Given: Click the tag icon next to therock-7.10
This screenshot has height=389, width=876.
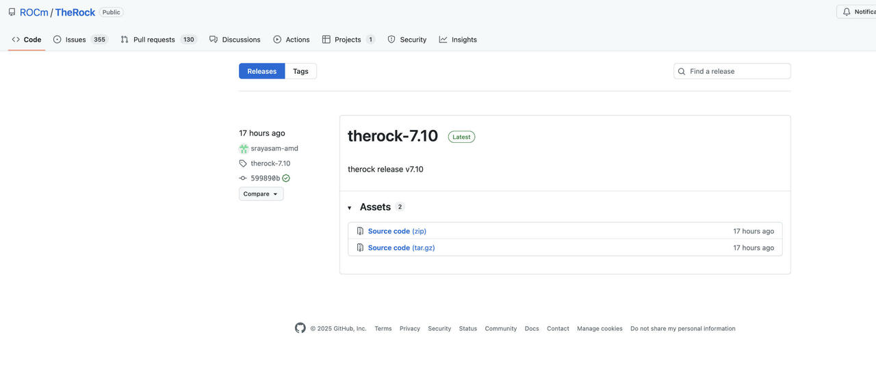Looking at the screenshot, I should click(x=243, y=163).
